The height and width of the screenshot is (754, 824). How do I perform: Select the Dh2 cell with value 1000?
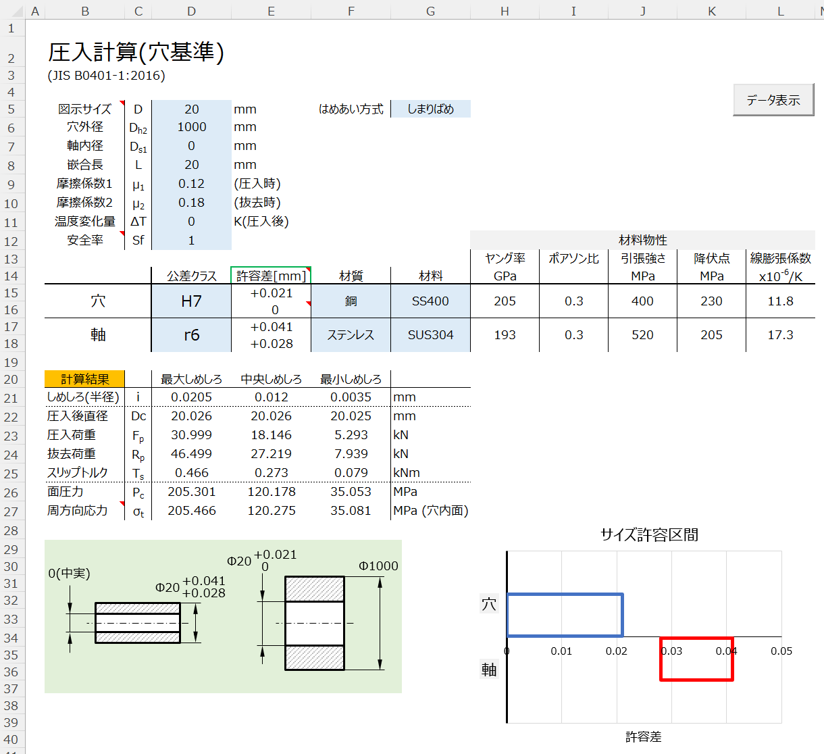coord(192,127)
